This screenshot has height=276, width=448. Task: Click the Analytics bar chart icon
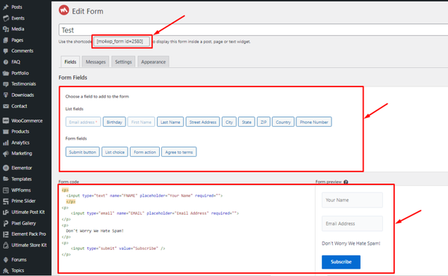point(6,142)
